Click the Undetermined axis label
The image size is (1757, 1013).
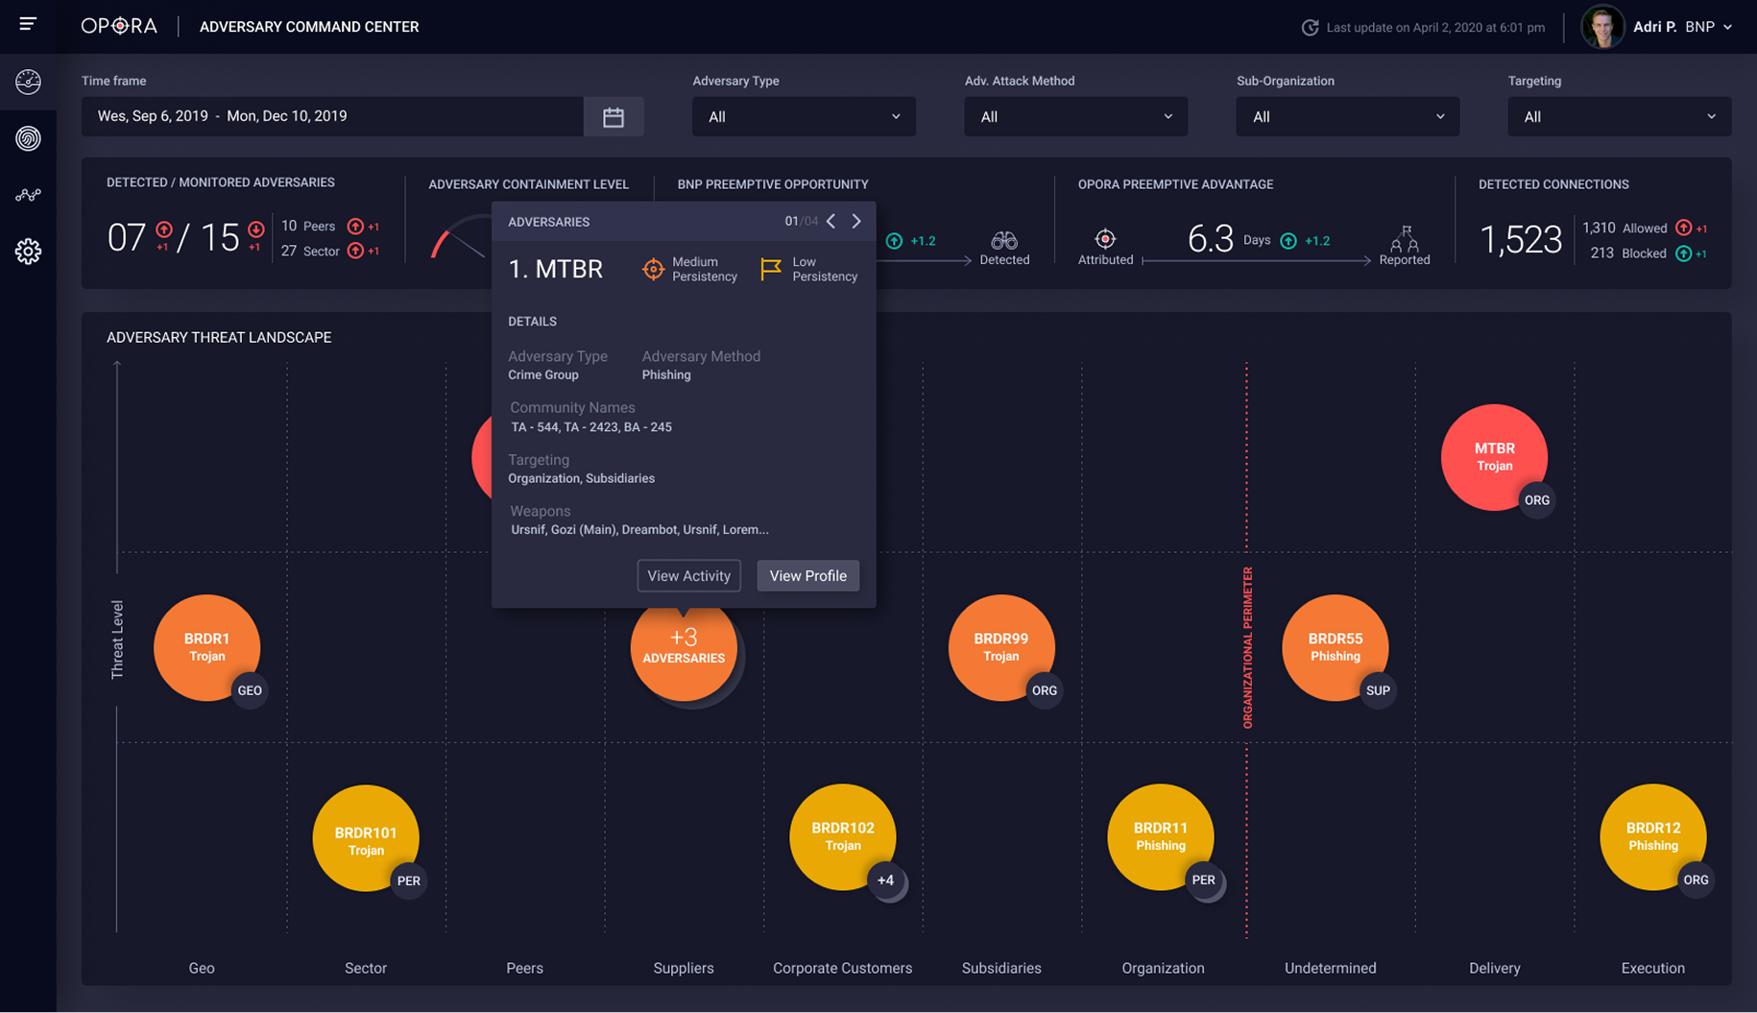[x=1331, y=968]
